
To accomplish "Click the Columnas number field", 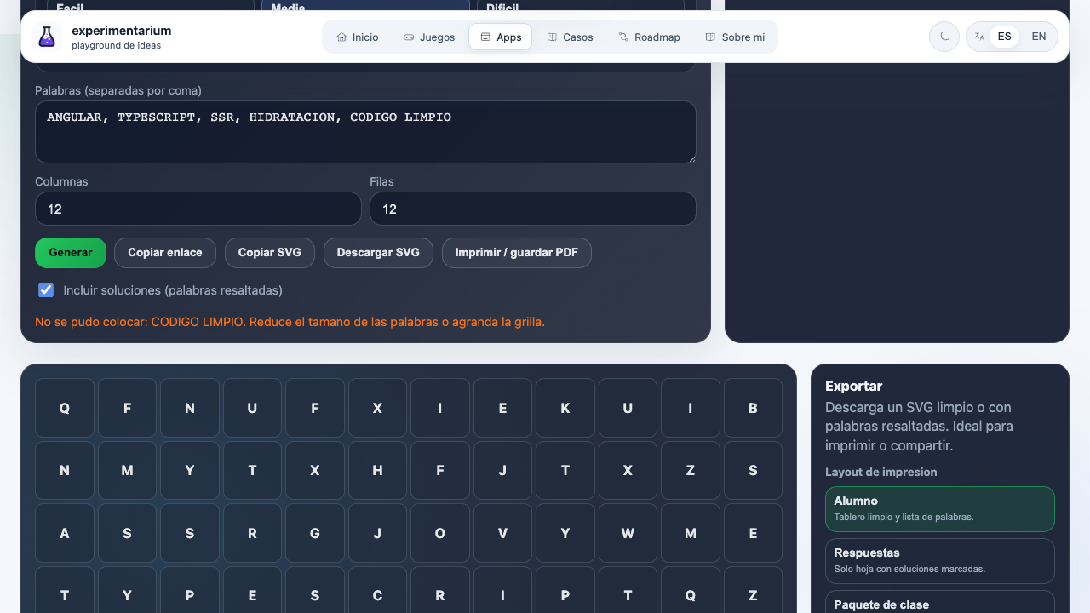I will click(198, 209).
